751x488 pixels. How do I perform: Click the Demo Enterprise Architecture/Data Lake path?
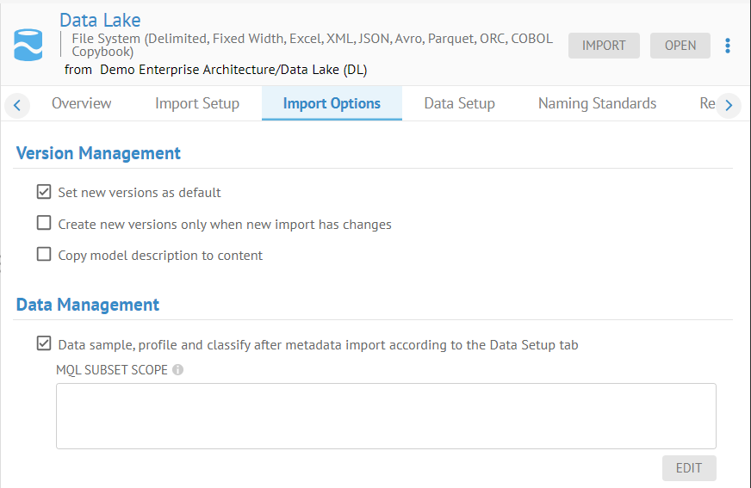[x=233, y=70]
